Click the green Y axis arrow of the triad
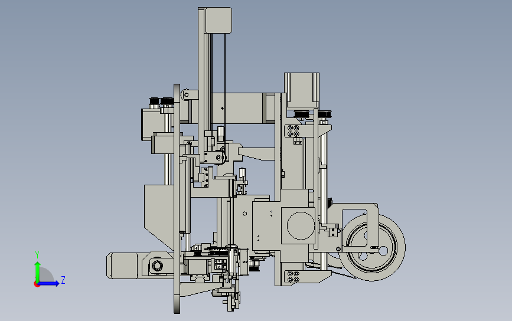 [x=38, y=272]
